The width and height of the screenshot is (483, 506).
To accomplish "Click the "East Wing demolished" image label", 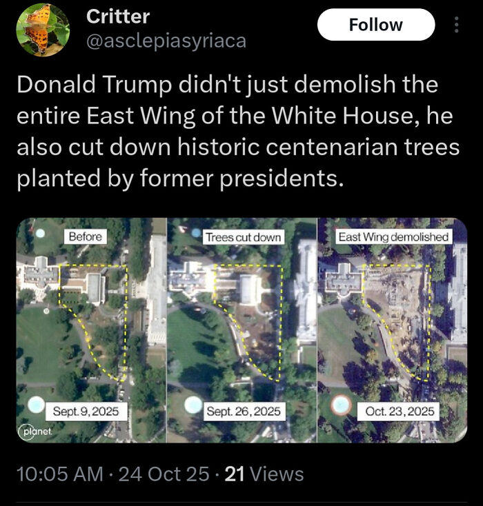I will click(x=393, y=236).
